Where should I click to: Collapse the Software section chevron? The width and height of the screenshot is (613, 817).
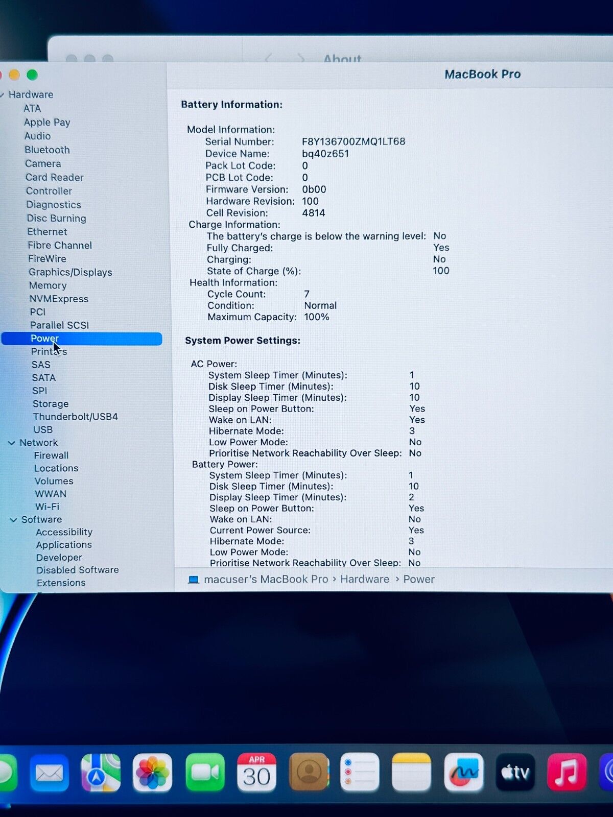click(x=14, y=520)
